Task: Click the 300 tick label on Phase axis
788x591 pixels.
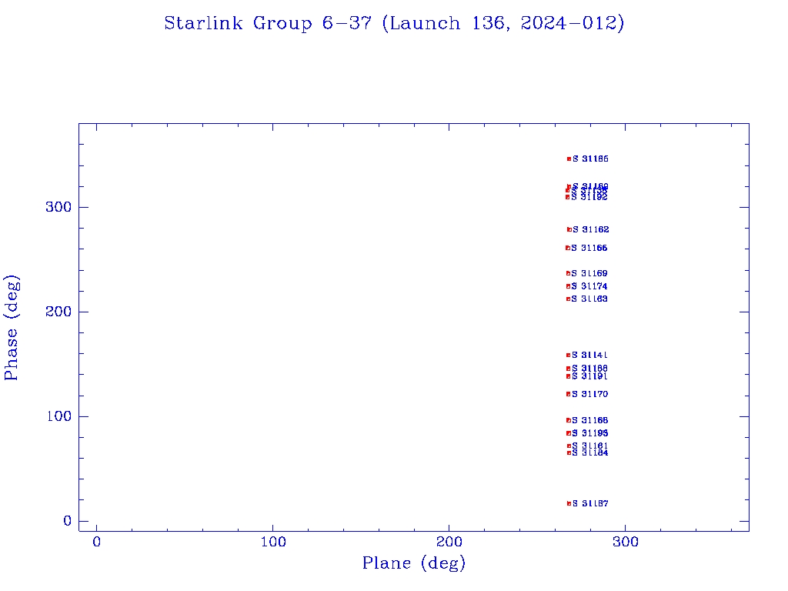Action: pyautogui.click(x=58, y=207)
